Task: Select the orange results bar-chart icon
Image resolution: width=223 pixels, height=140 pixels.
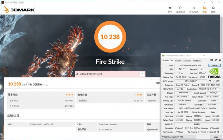Action: [x=204, y=8]
